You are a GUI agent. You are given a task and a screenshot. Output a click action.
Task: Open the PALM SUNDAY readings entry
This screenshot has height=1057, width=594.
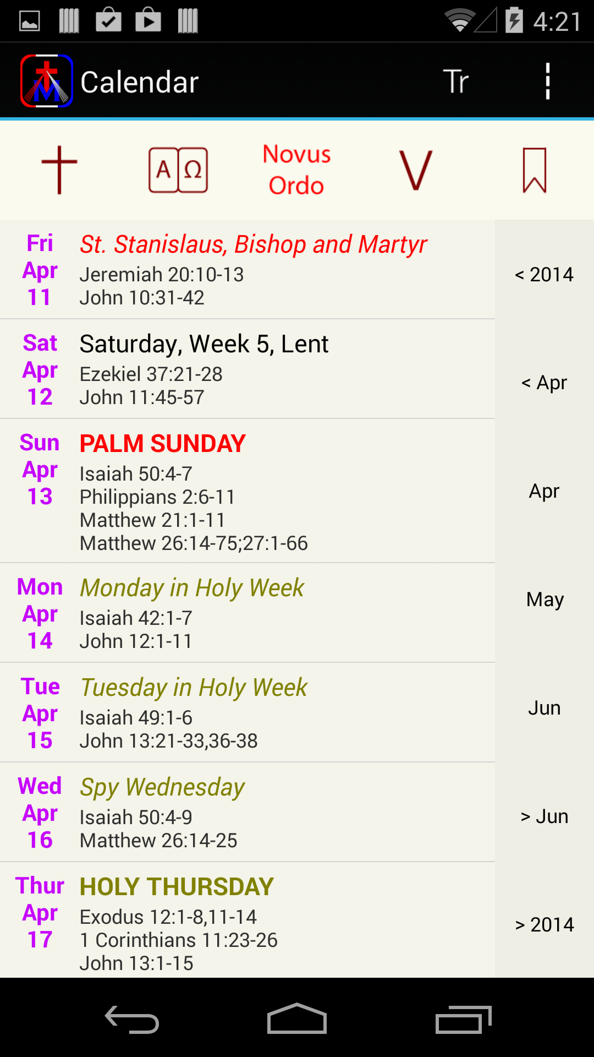(x=248, y=491)
